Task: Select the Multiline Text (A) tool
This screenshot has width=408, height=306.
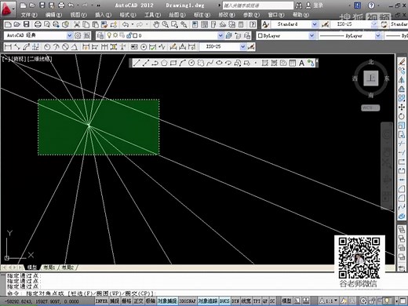Action: click(301, 63)
